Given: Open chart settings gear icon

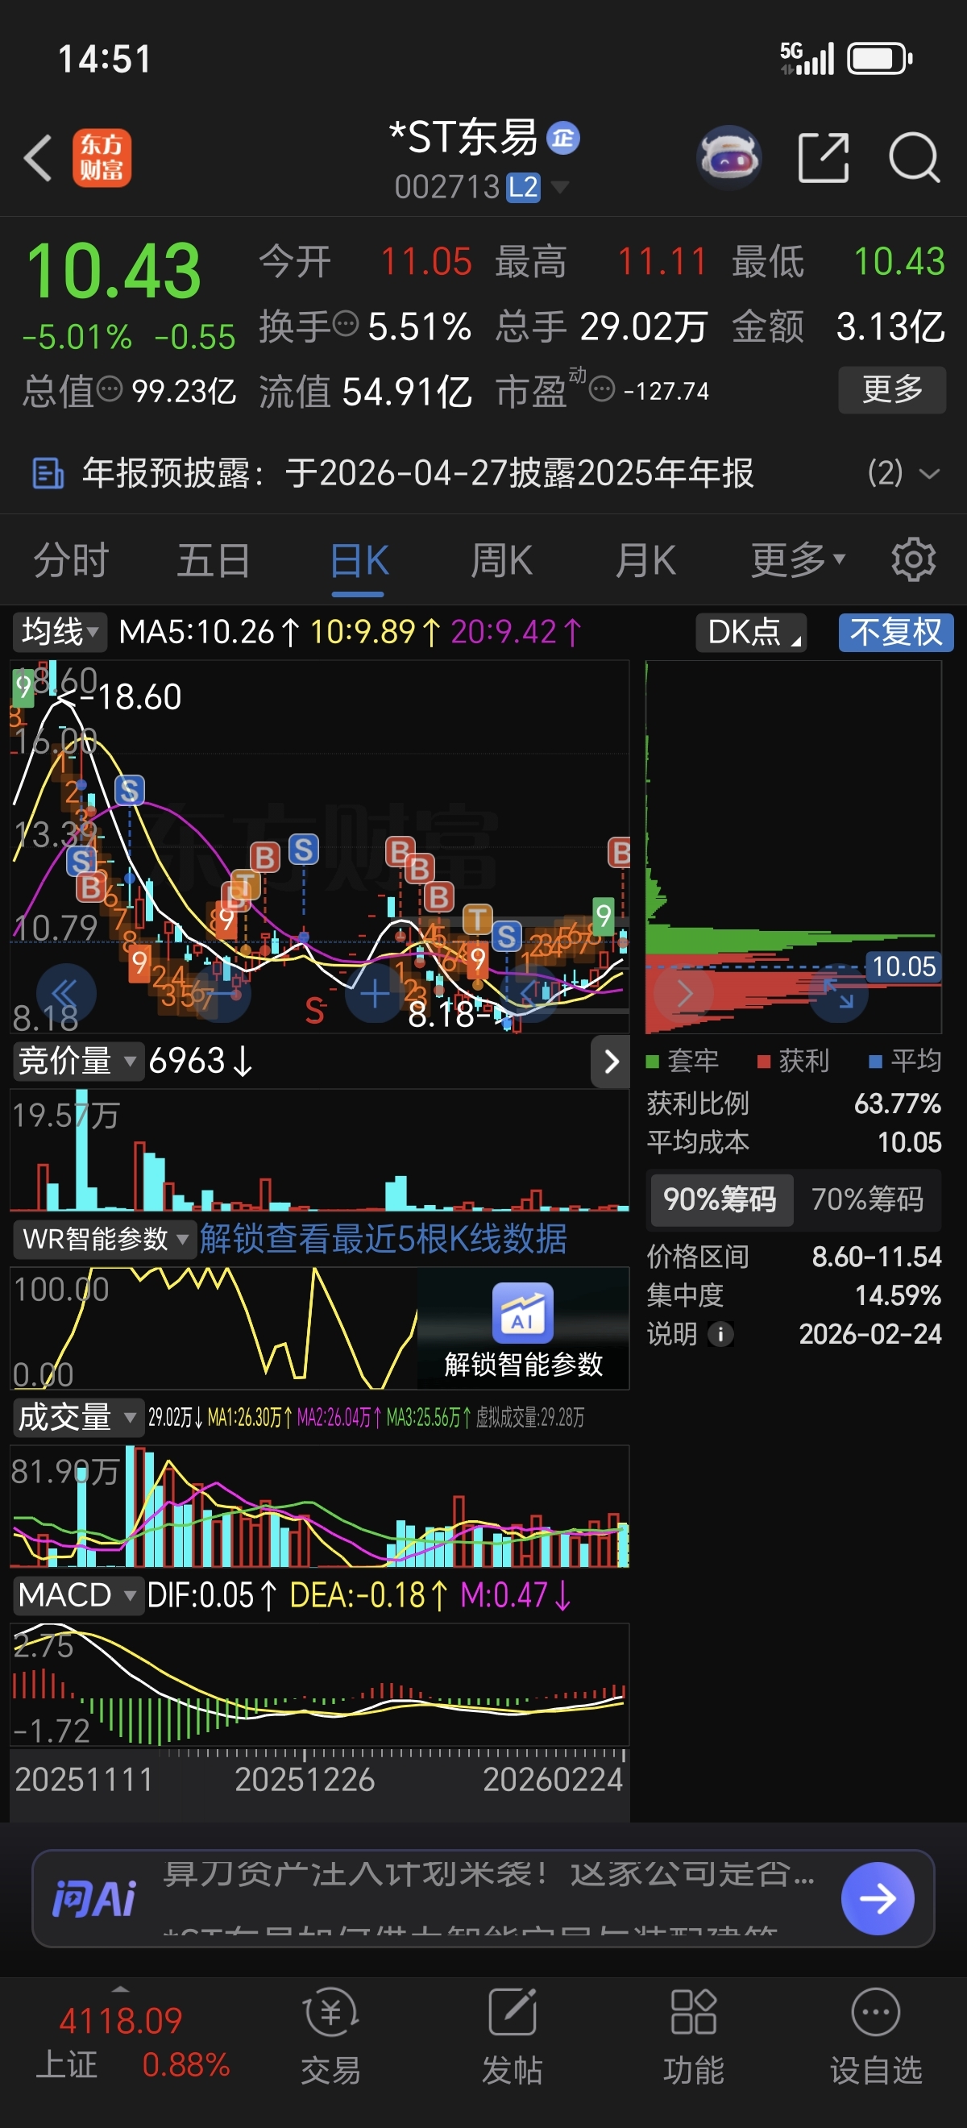Looking at the screenshot, I should click(913, 560).
